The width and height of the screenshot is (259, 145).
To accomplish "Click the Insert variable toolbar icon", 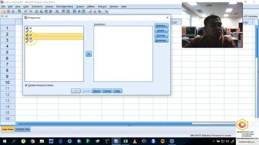I will pos(68,11).
